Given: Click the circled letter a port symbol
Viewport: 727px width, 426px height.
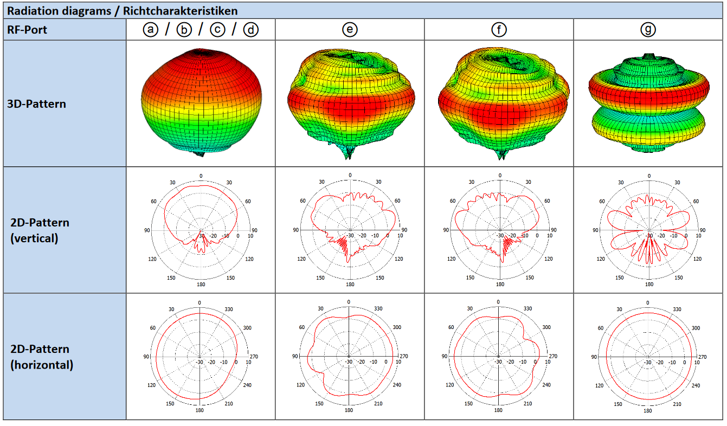Looking at the screenshot, I should 151,30.
